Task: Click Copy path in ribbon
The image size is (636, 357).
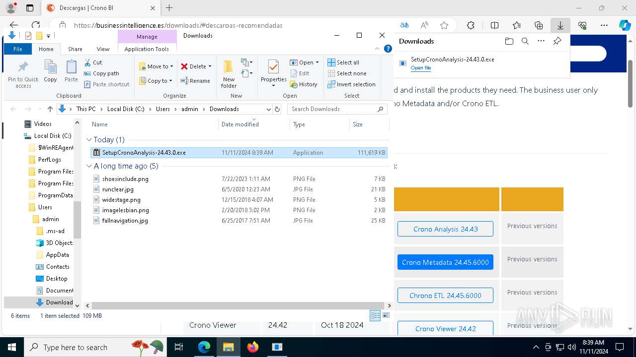Action: pos(101,73)
